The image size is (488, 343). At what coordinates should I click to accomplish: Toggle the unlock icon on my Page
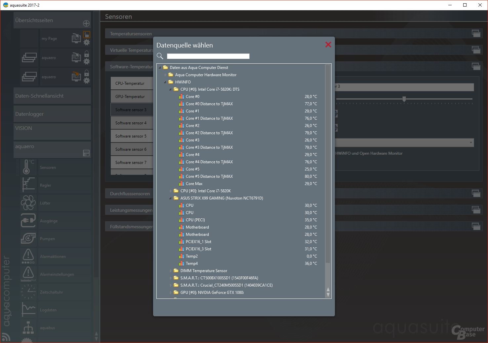click(x=86, y=35)
